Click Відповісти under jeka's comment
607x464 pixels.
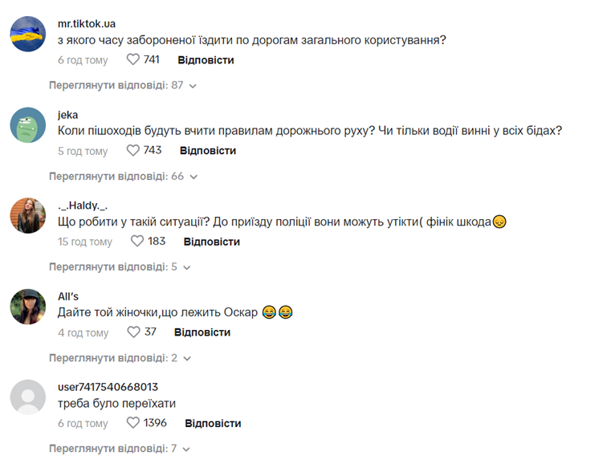[207, 150]
